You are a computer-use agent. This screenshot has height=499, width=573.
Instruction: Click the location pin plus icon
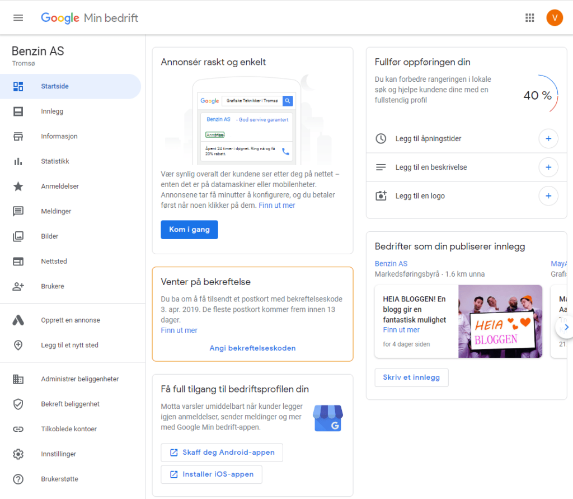click(x=18, y=345)
